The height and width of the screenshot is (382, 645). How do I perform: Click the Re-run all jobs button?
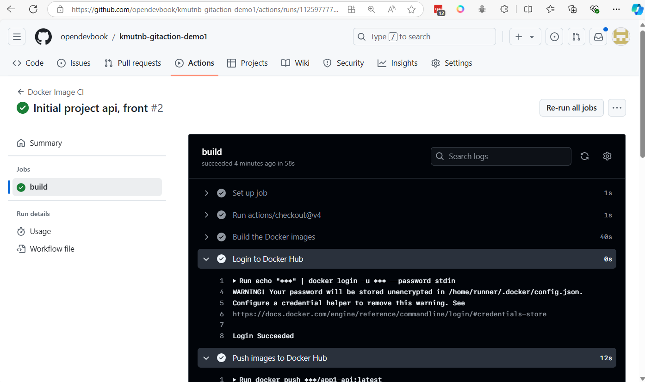[x=571, y=108]
